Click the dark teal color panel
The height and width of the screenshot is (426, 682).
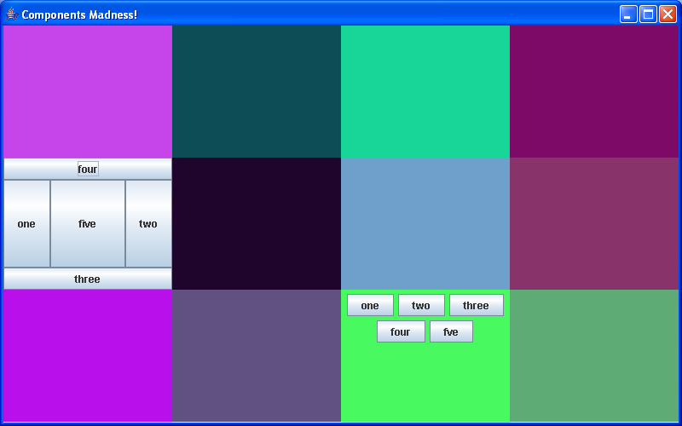point(257,91)
